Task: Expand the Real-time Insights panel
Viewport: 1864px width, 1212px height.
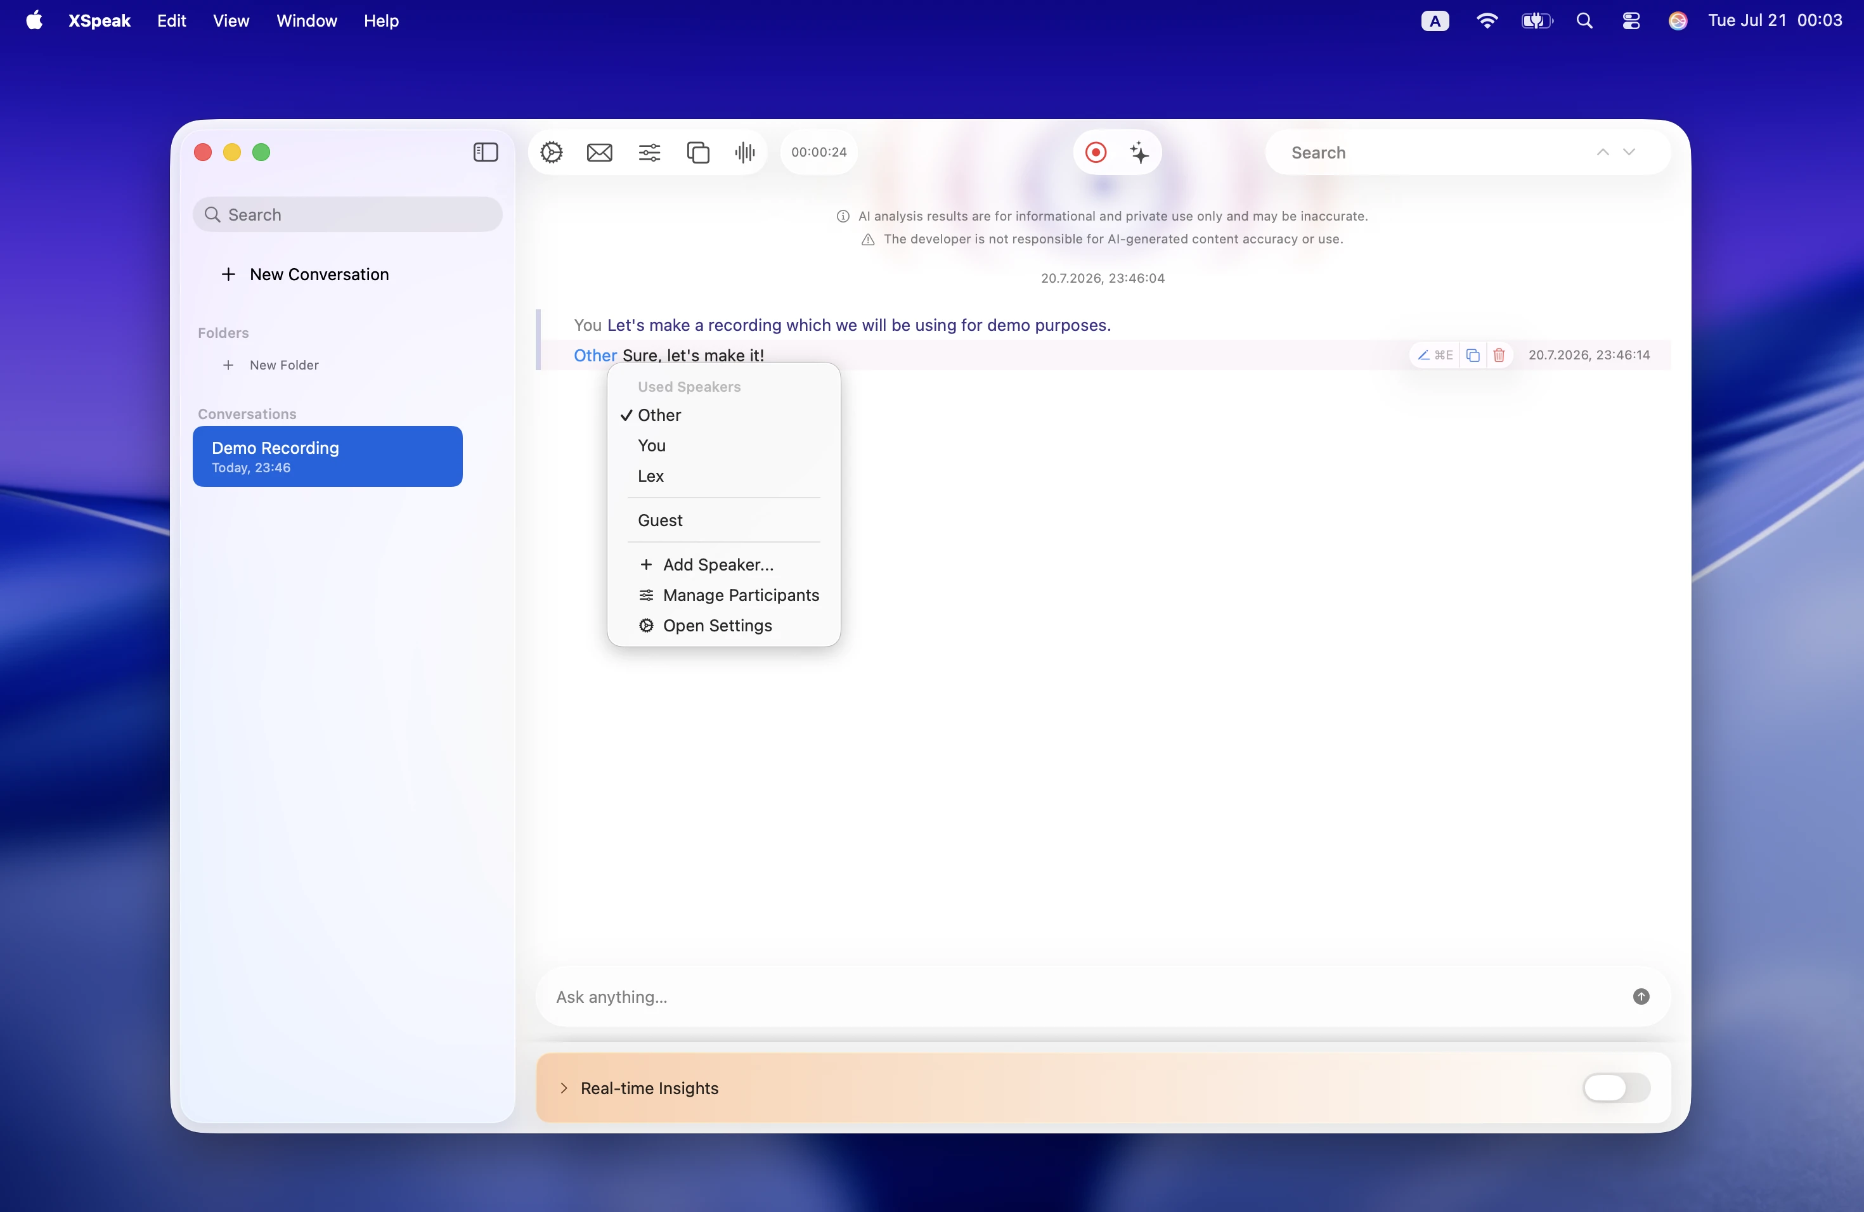Action: [x=564, y=1088]
